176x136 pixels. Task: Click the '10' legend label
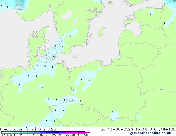pos(35,135)
